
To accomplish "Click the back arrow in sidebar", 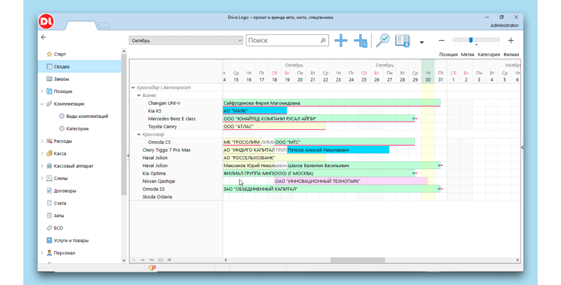I will point(44,37).
